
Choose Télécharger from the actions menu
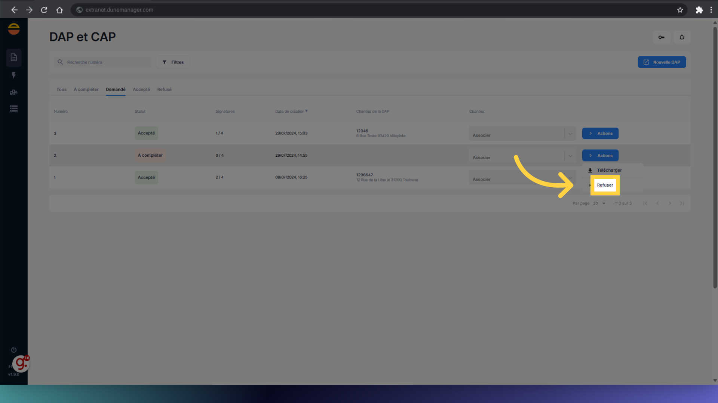point(609,170)
